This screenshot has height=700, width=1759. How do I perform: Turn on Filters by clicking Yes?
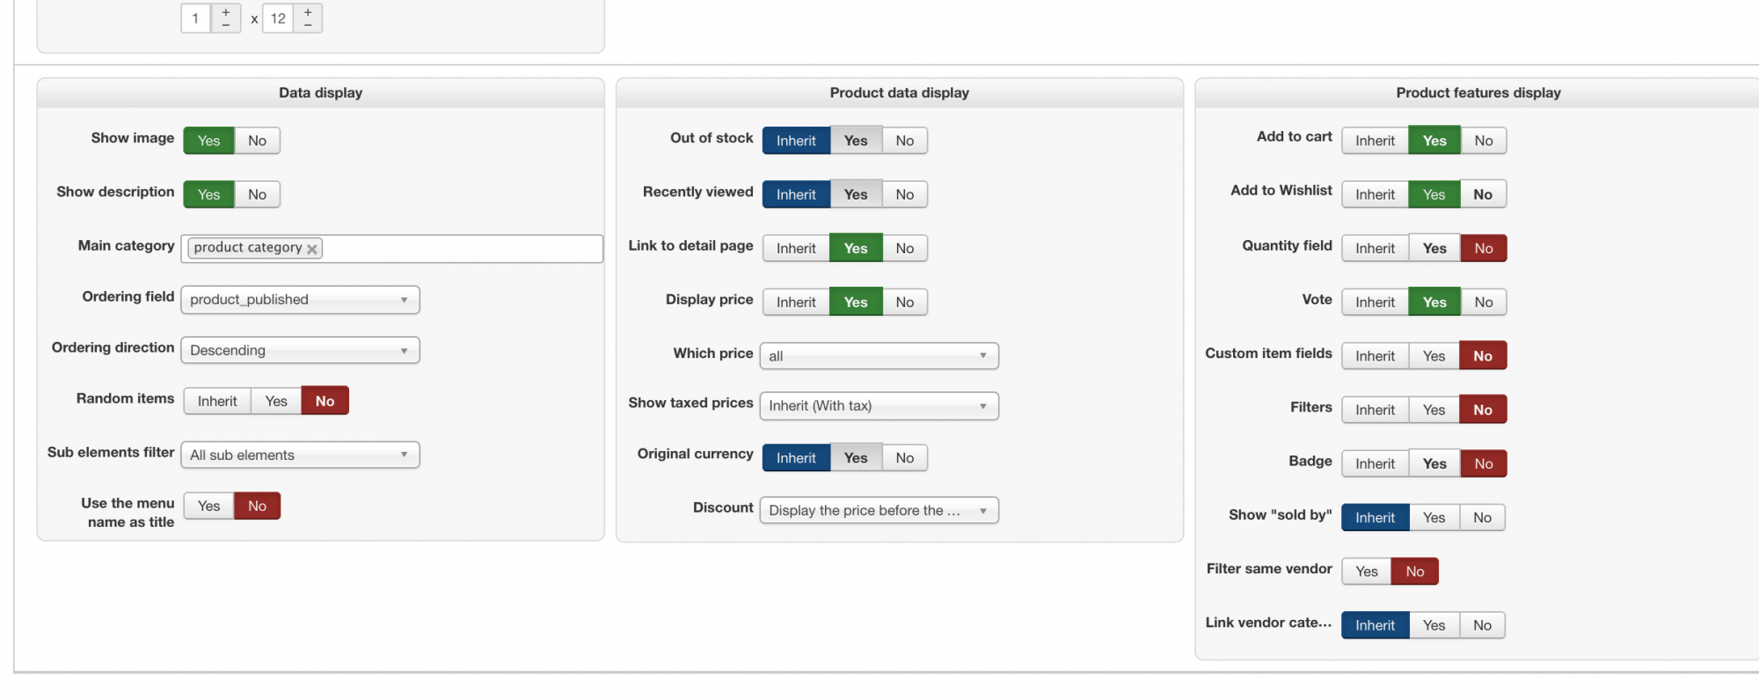1434,410
